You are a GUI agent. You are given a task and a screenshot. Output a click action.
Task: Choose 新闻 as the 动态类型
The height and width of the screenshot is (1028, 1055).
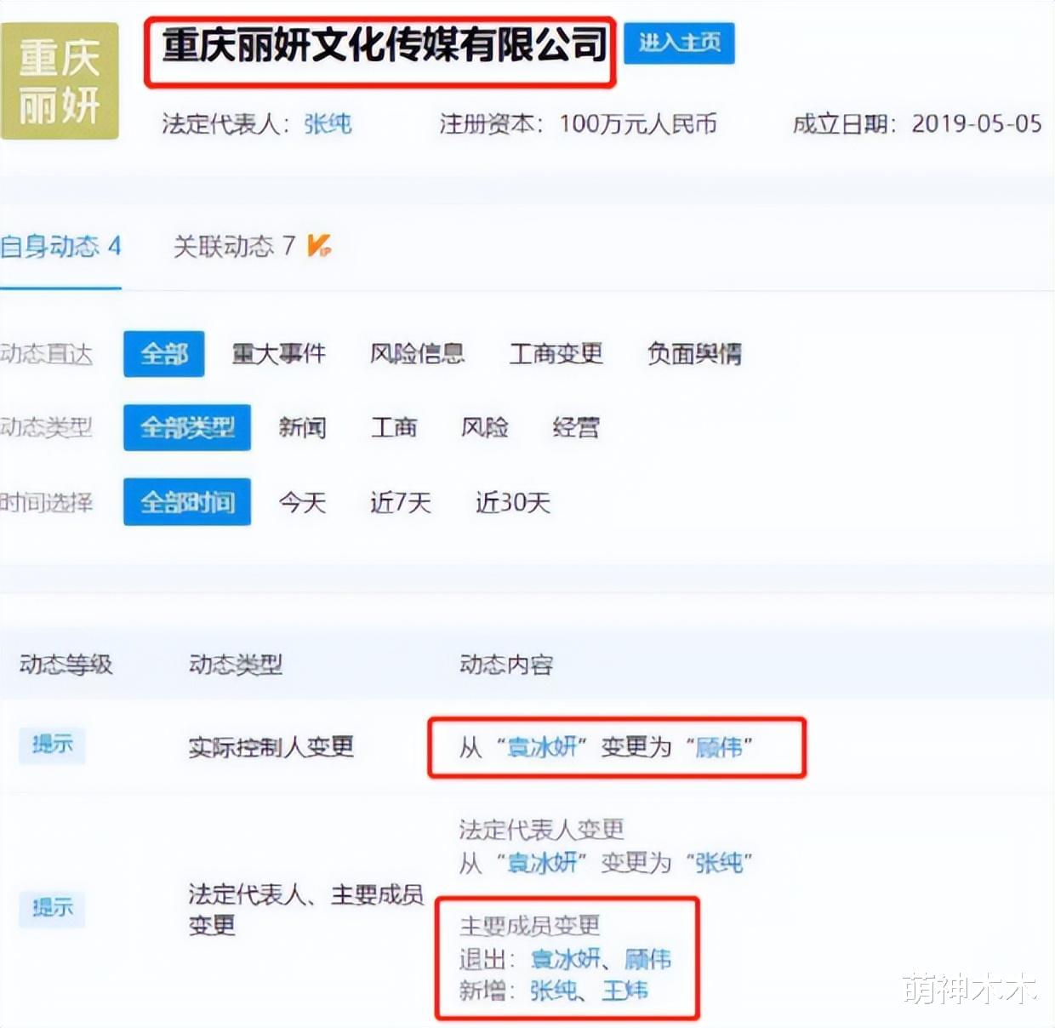302,427
